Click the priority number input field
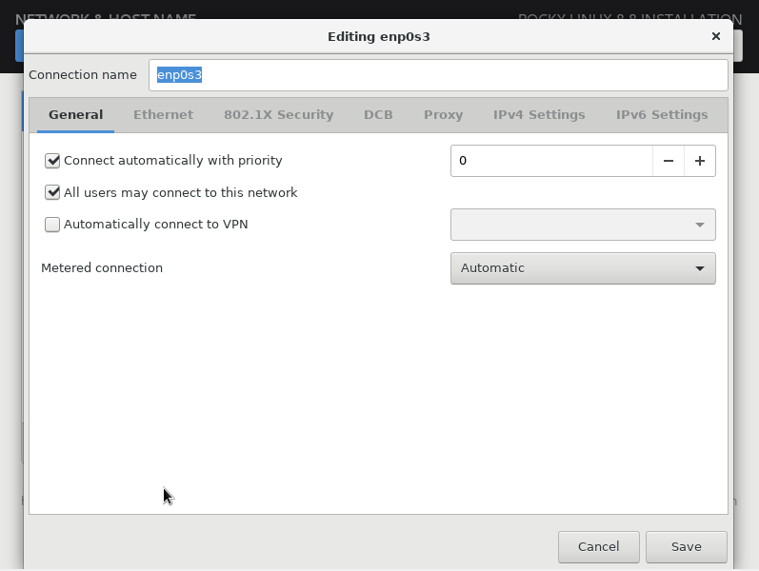This screenshot has width=759, height=571. click(550, 161)
